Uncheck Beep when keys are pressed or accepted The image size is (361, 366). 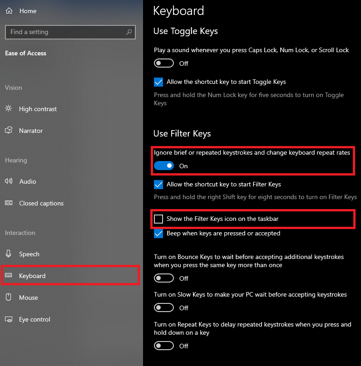point(158,234)
